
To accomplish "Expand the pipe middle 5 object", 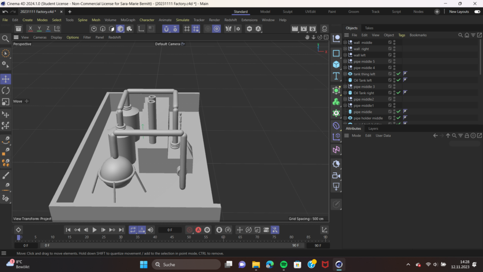I will point(345,61).
